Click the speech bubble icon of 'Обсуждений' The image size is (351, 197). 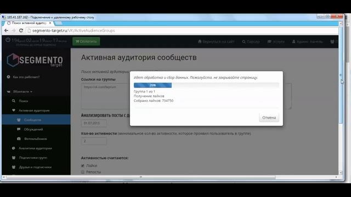(19, 129)
